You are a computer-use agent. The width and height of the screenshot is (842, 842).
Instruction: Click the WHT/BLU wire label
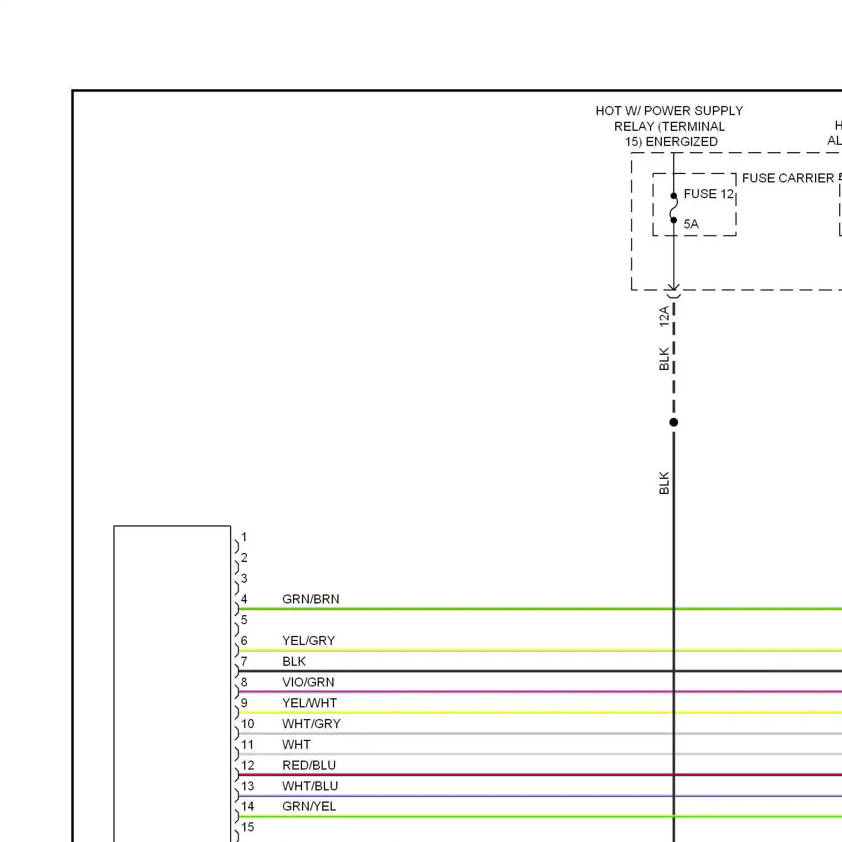coord(310,786)
